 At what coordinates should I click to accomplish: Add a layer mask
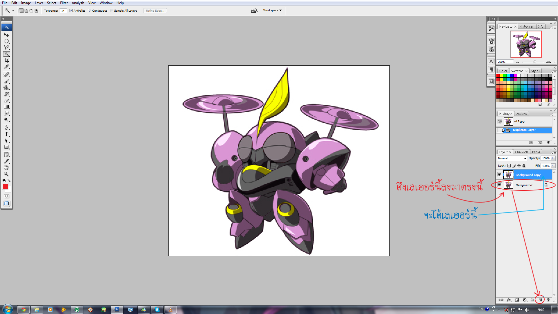point(517,300)
